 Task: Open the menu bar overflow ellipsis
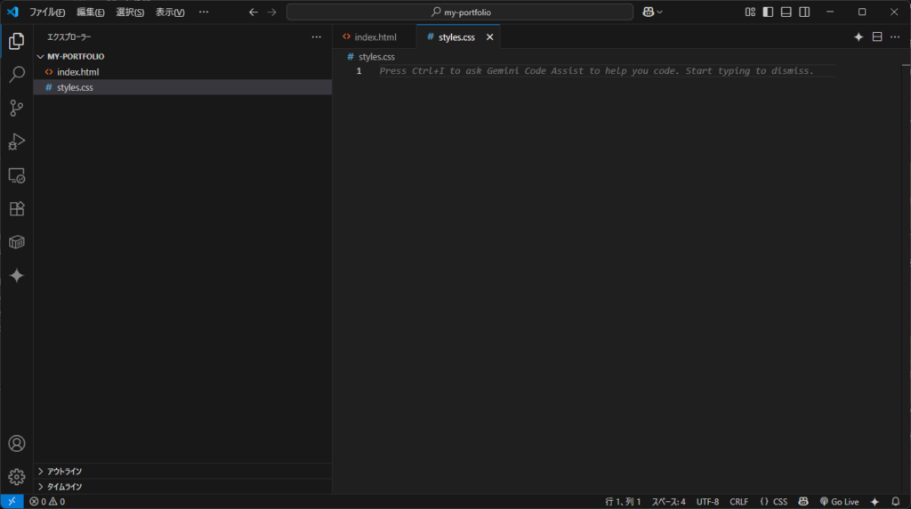204,12
